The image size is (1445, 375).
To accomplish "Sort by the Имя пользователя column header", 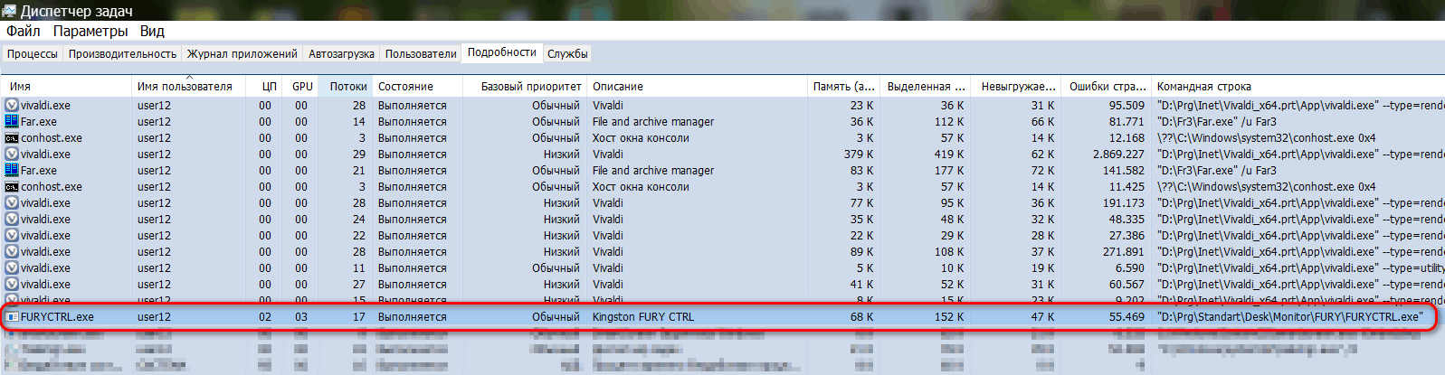I will [x=187, y=87].
